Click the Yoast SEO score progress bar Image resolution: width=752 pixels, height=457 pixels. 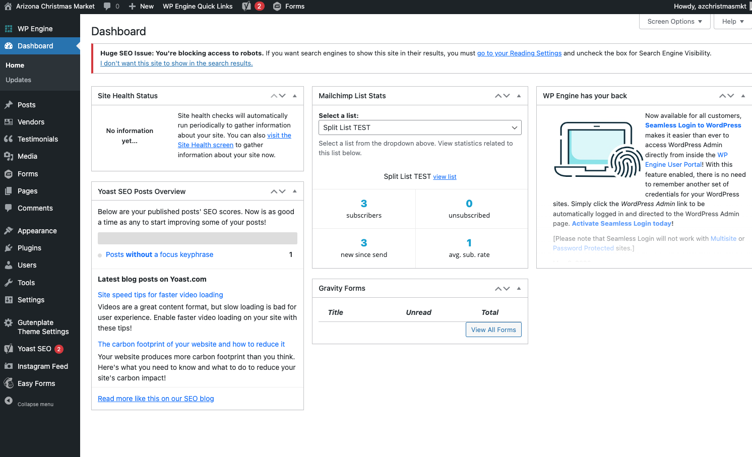click(198, 238)
